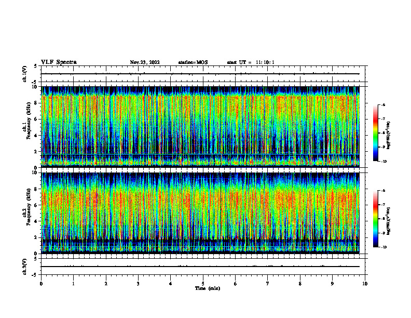This screenshot has height=318, width=411.
Task: Select the 'Nov.23, 2022' date text
Action: 145,62
